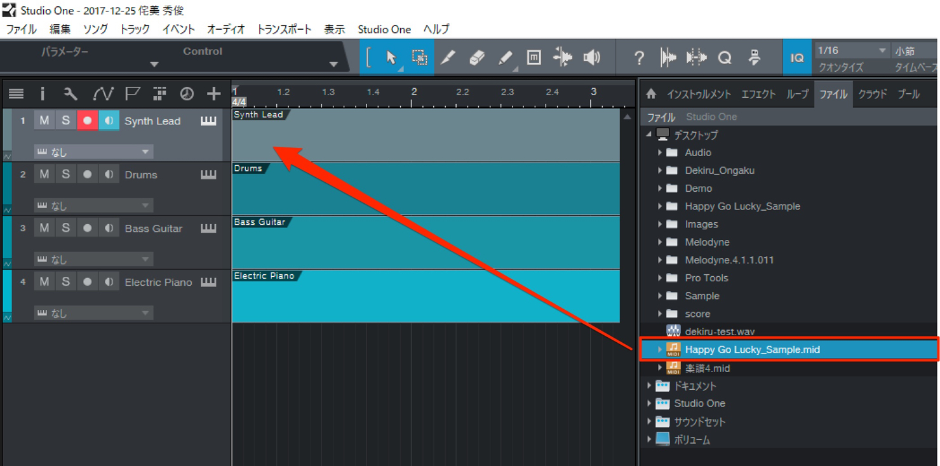Click the keyboard icon on Bass Guitar track

click(208, 229)
